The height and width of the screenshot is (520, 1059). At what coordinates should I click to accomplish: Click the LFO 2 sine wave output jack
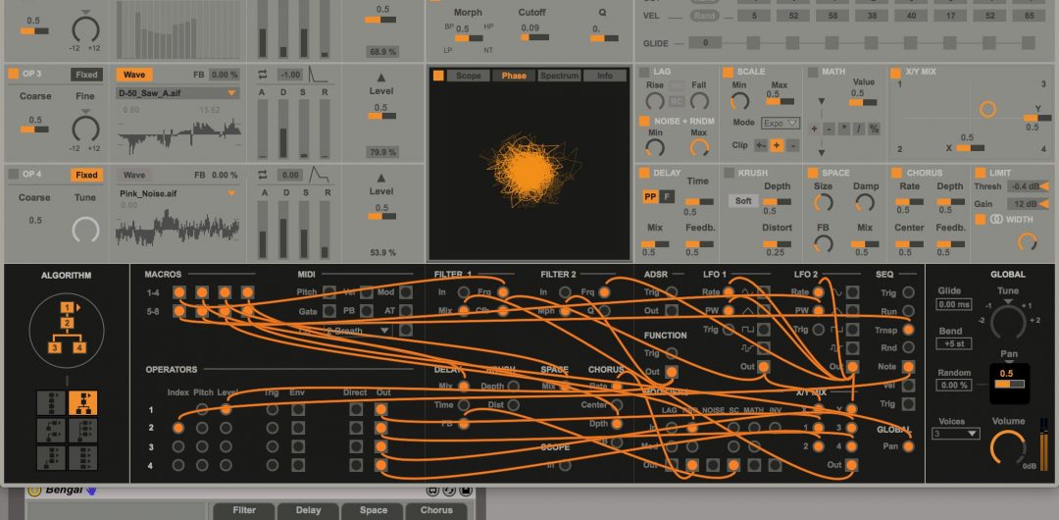coord(853,292)
